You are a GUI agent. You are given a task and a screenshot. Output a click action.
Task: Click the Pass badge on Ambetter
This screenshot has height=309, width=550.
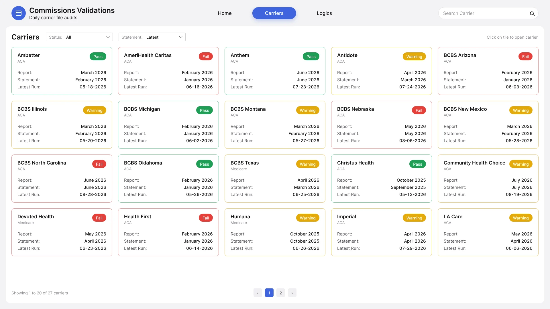98,57
